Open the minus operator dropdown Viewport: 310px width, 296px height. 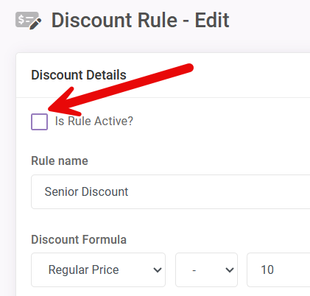[206, 269]
